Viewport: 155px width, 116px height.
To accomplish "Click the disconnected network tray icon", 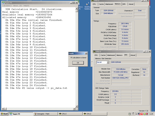I will coord(139,114).
